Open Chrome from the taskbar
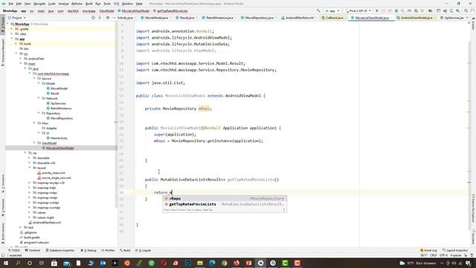Image resolution: width=476 pixels, height=268 pixels. (x=225, y=263)
